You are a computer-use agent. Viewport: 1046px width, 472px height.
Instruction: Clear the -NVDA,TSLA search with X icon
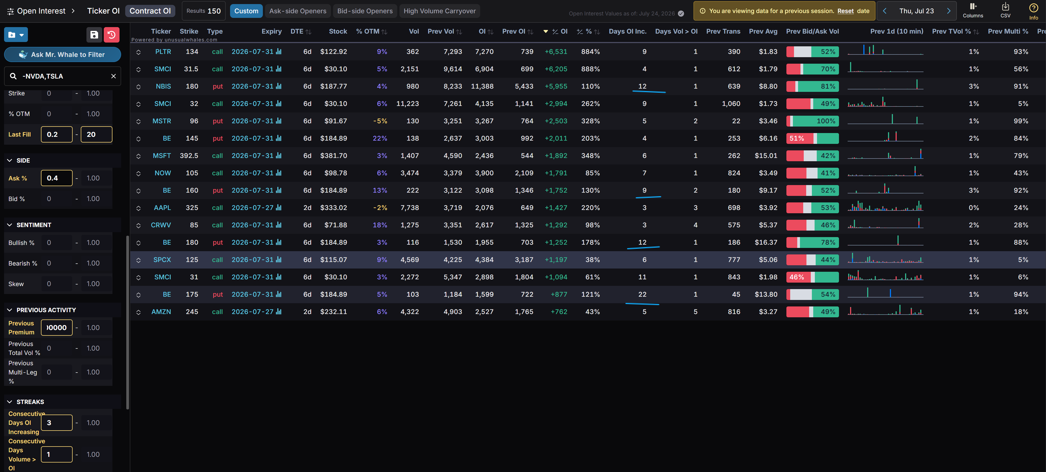(x=114, y=76)
